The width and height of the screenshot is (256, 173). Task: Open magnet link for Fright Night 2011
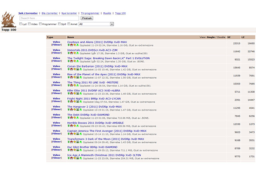(x=71, y=102)
